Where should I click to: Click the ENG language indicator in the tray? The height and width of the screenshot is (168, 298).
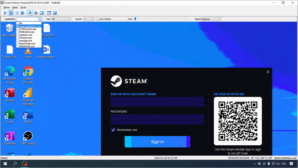(284, 164)
